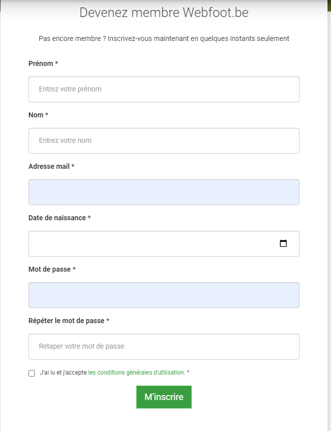Click the 'Nom *' label

38,115
